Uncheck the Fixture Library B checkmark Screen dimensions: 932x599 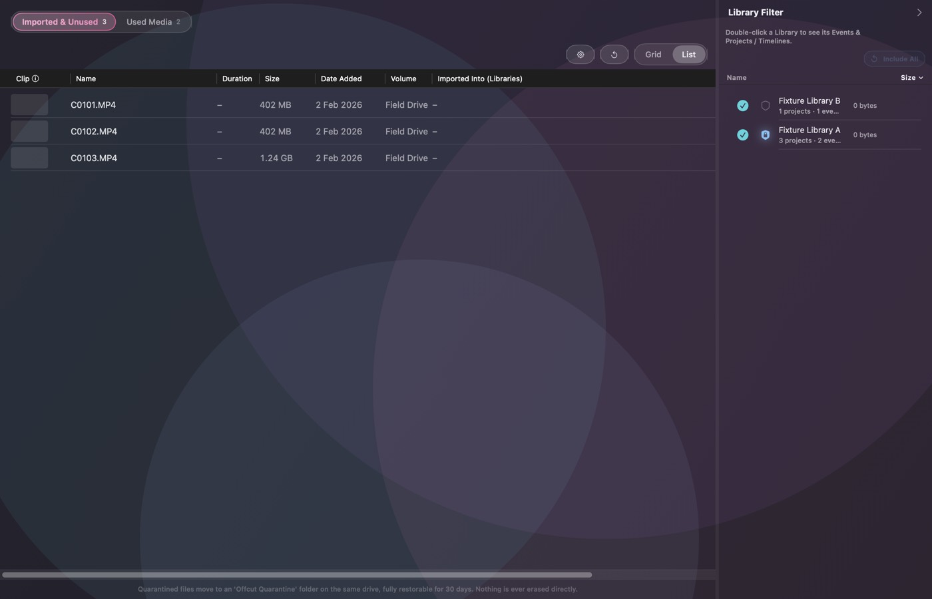pos(742,106)
